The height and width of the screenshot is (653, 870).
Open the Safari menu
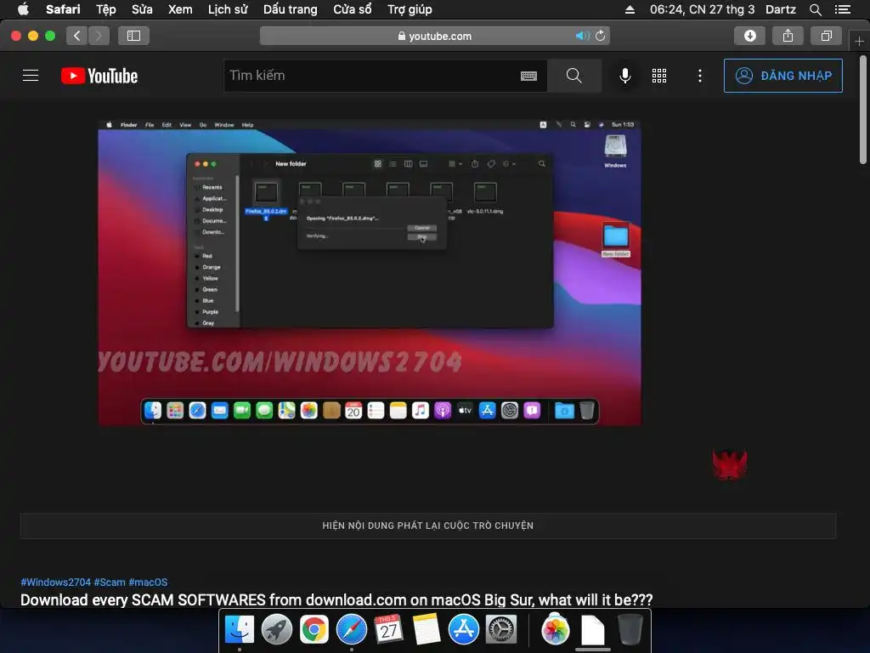[x=63, y=9]
